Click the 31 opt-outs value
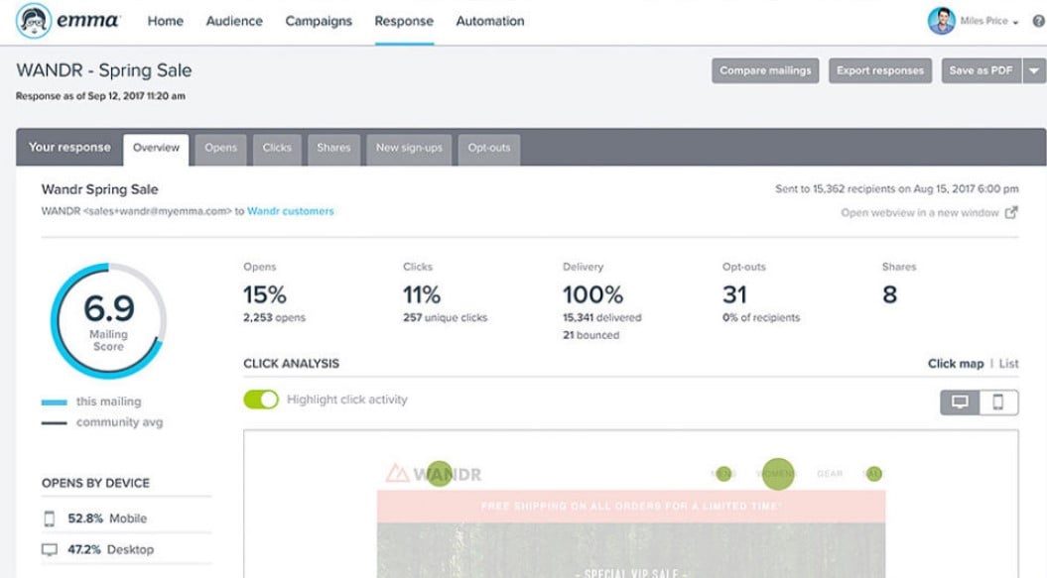The height and width of the screenshot is (578, 1047). (734, 294)
